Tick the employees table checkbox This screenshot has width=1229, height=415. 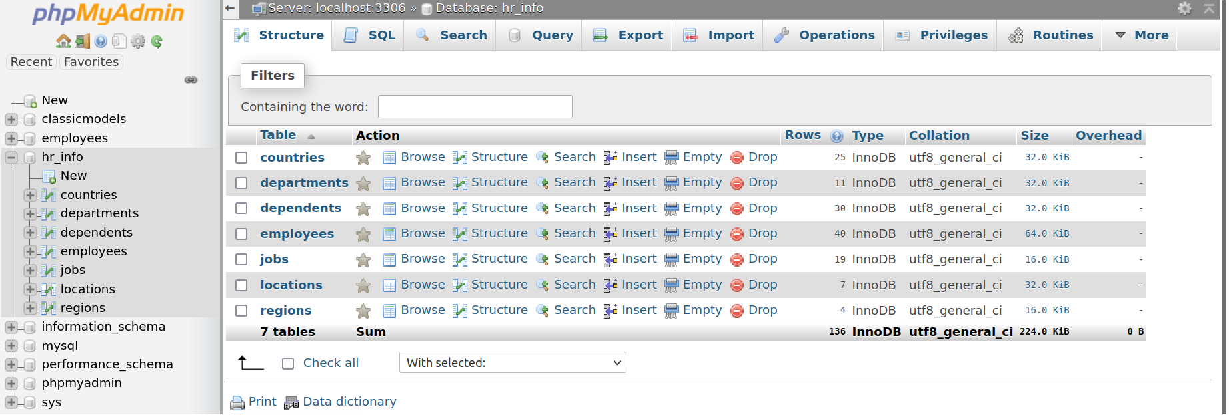point(241,234)
